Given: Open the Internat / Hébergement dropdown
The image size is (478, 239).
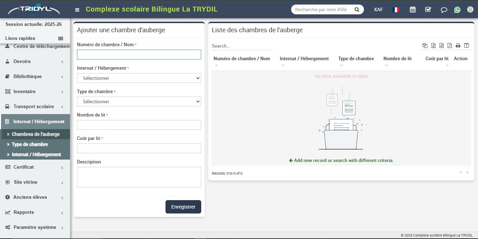Looking at the screenshot, I should (x=139, y=78).
